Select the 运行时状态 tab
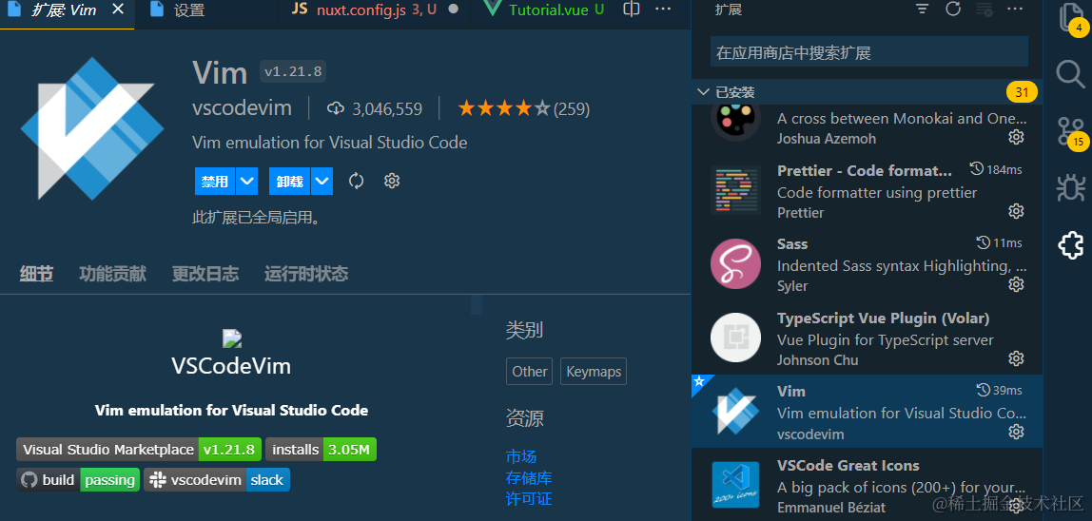The image size is (1092, 521). click(x=306, y=274)
